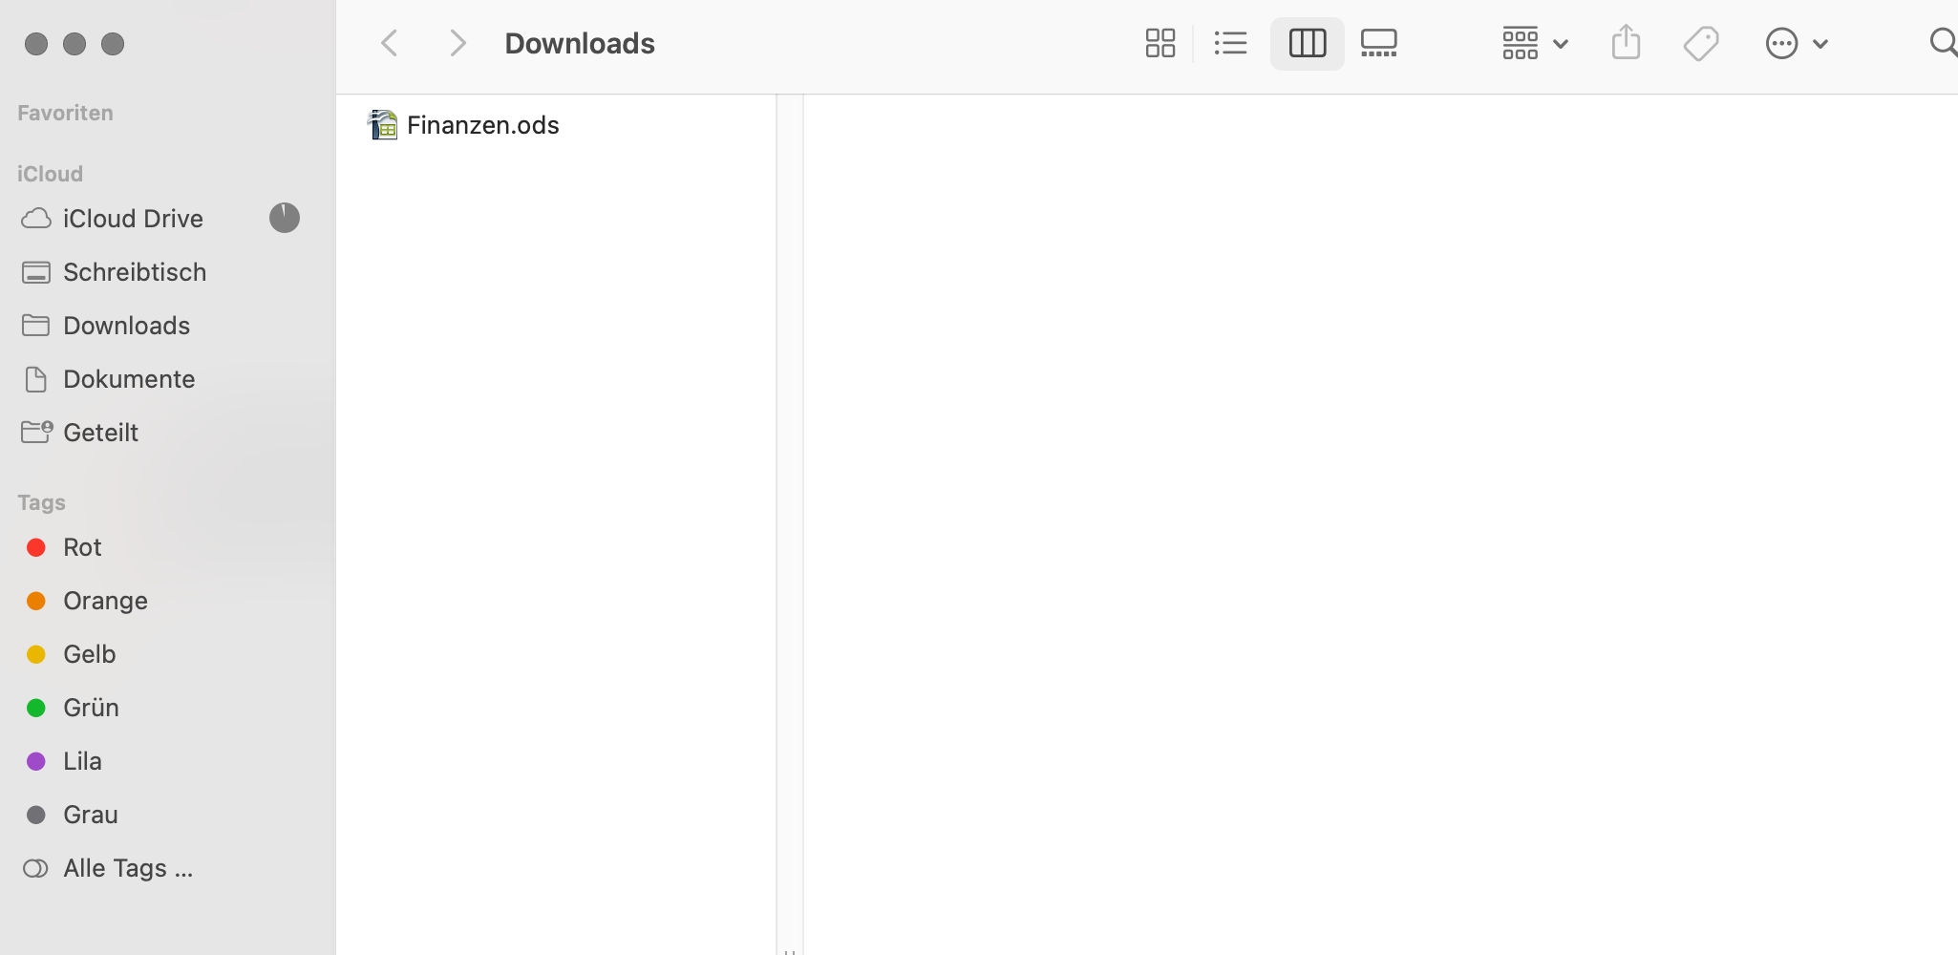
Task: Click the Finanzen.ods spreadsheet file icon
Action: [383, 125]
